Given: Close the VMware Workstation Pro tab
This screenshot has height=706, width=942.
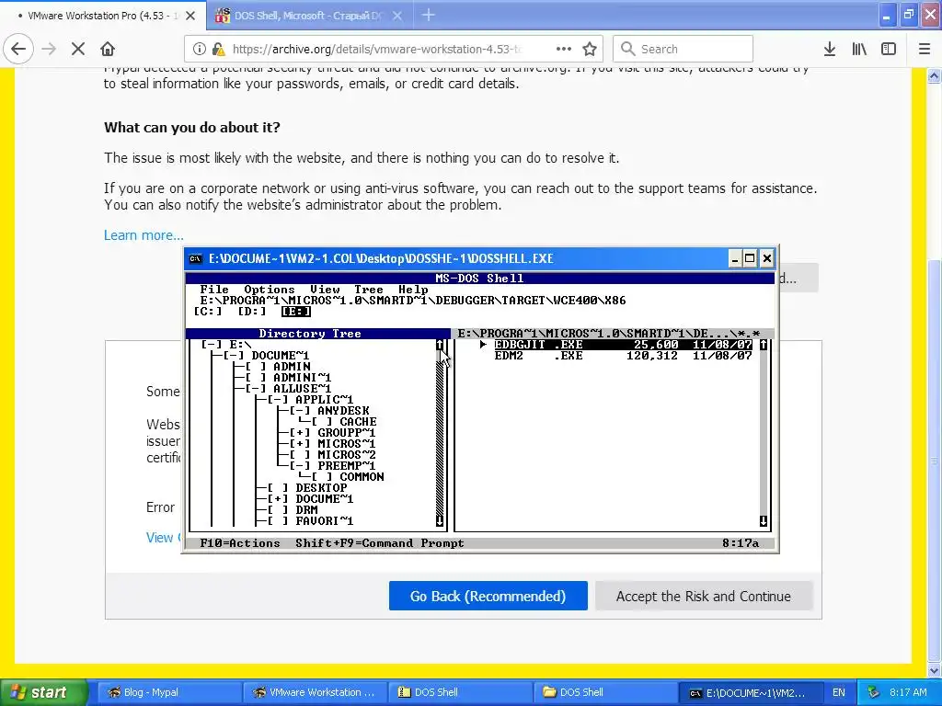Looking at the screenshot, I should (x=190, y=16).
